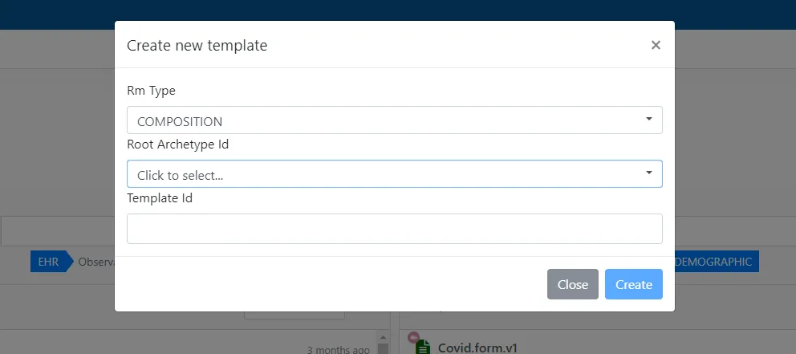Click the 3 months ago timestamp
This screenshot has width=796, height=354.
click(338, 350)
